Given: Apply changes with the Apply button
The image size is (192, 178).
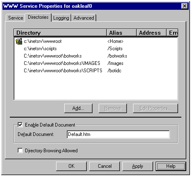Looking at the screenshot, I should point(138,166).
